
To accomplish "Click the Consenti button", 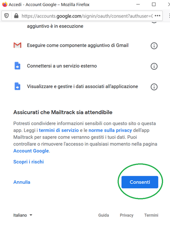I will click(140, 182).
